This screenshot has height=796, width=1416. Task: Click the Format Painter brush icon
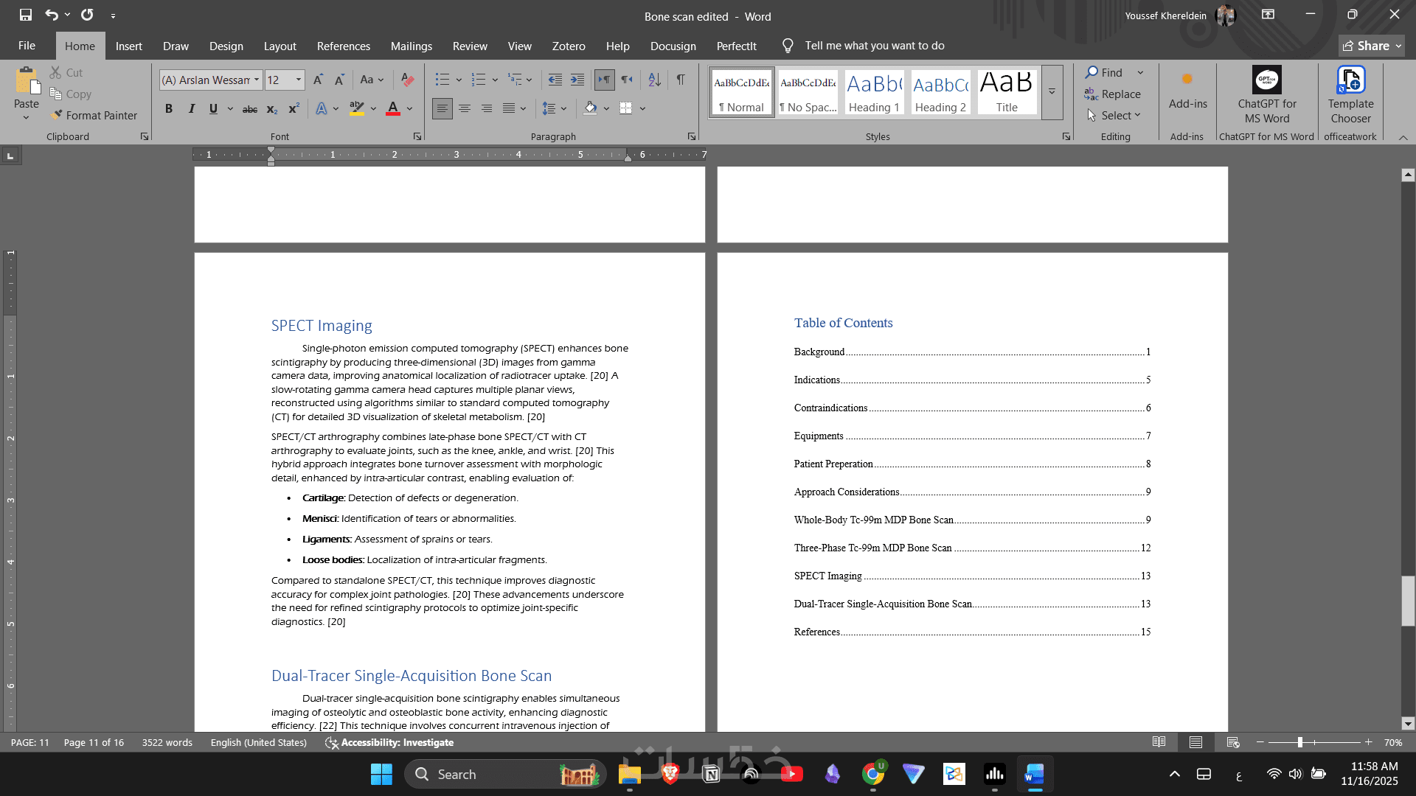(56, 115)
